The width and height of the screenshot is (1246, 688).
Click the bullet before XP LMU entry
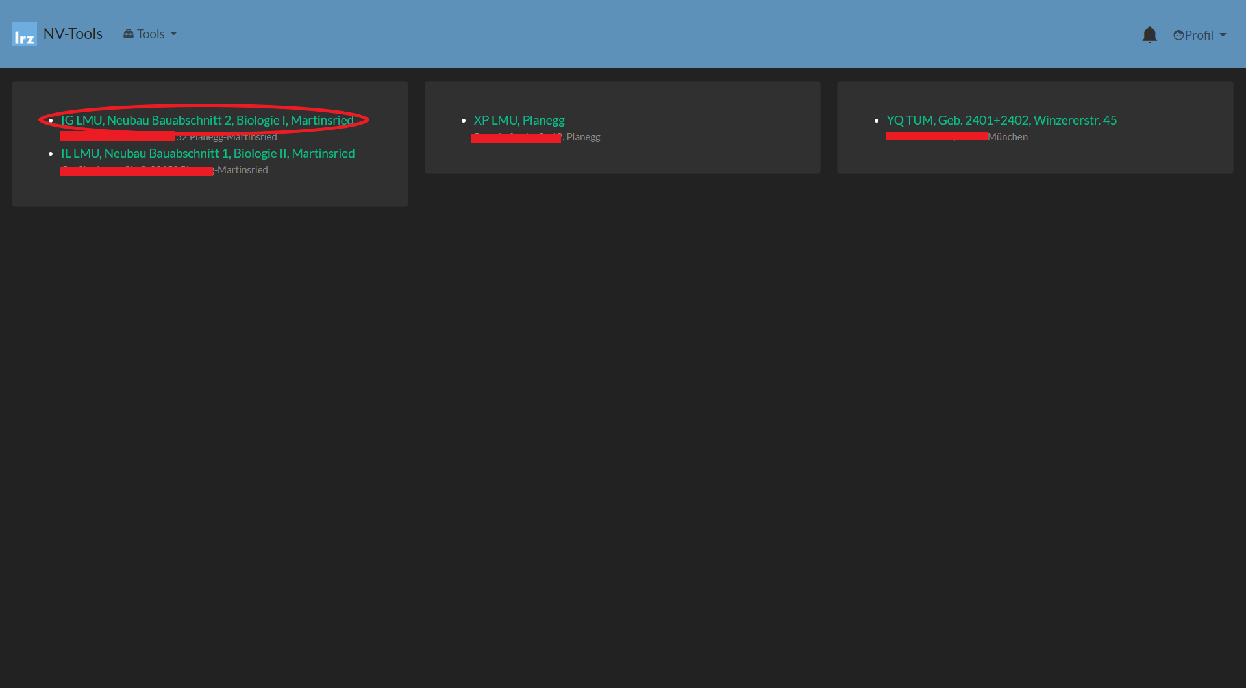464,121
